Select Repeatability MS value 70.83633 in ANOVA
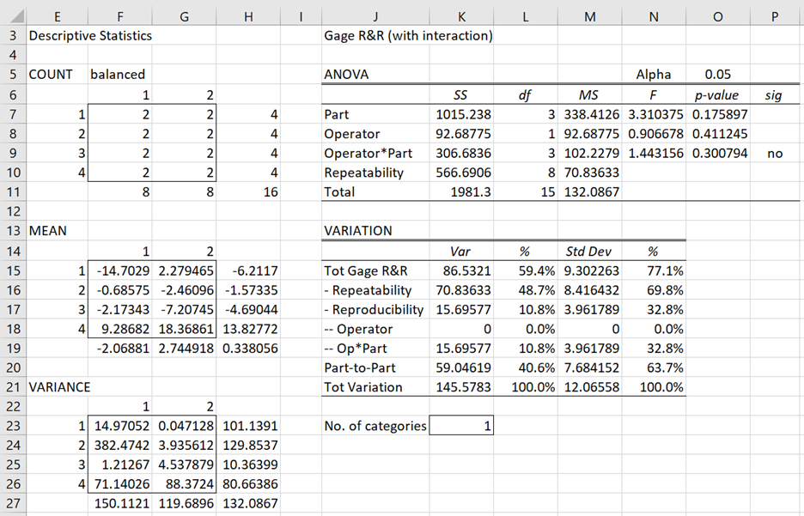 point(589,173)
